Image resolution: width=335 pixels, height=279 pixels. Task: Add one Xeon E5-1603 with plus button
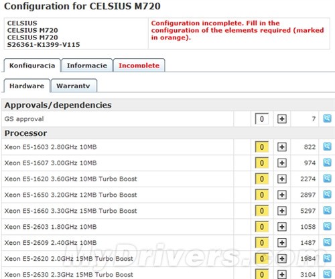(282, 147)
